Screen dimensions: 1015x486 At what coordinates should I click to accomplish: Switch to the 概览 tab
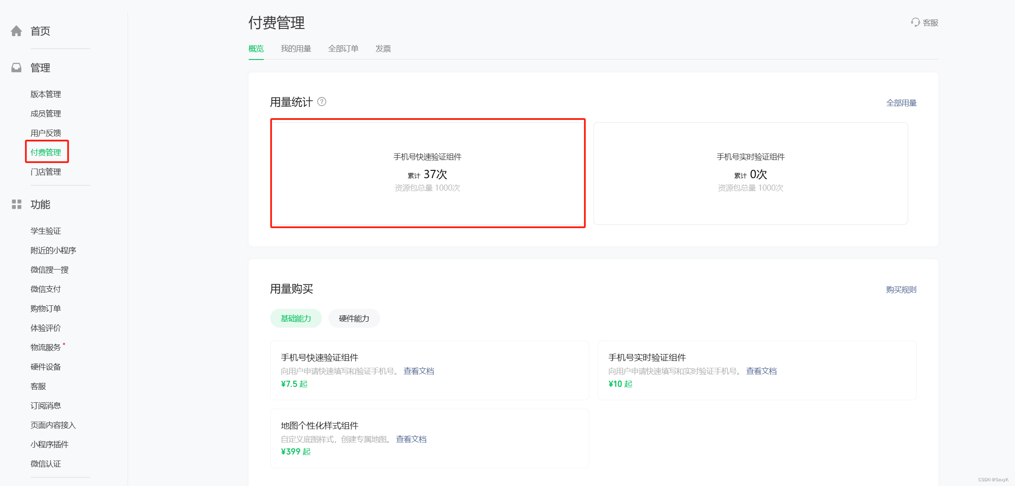coord(256,49)
